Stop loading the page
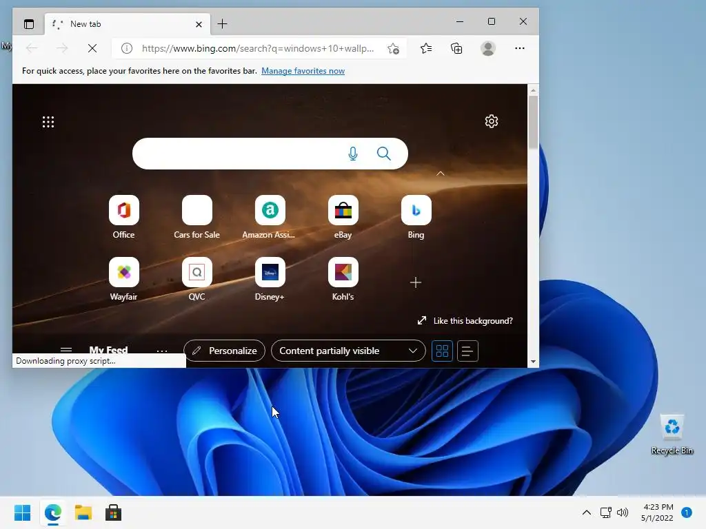The width and height of the screenshot is (706, 529). pos(92,48)
